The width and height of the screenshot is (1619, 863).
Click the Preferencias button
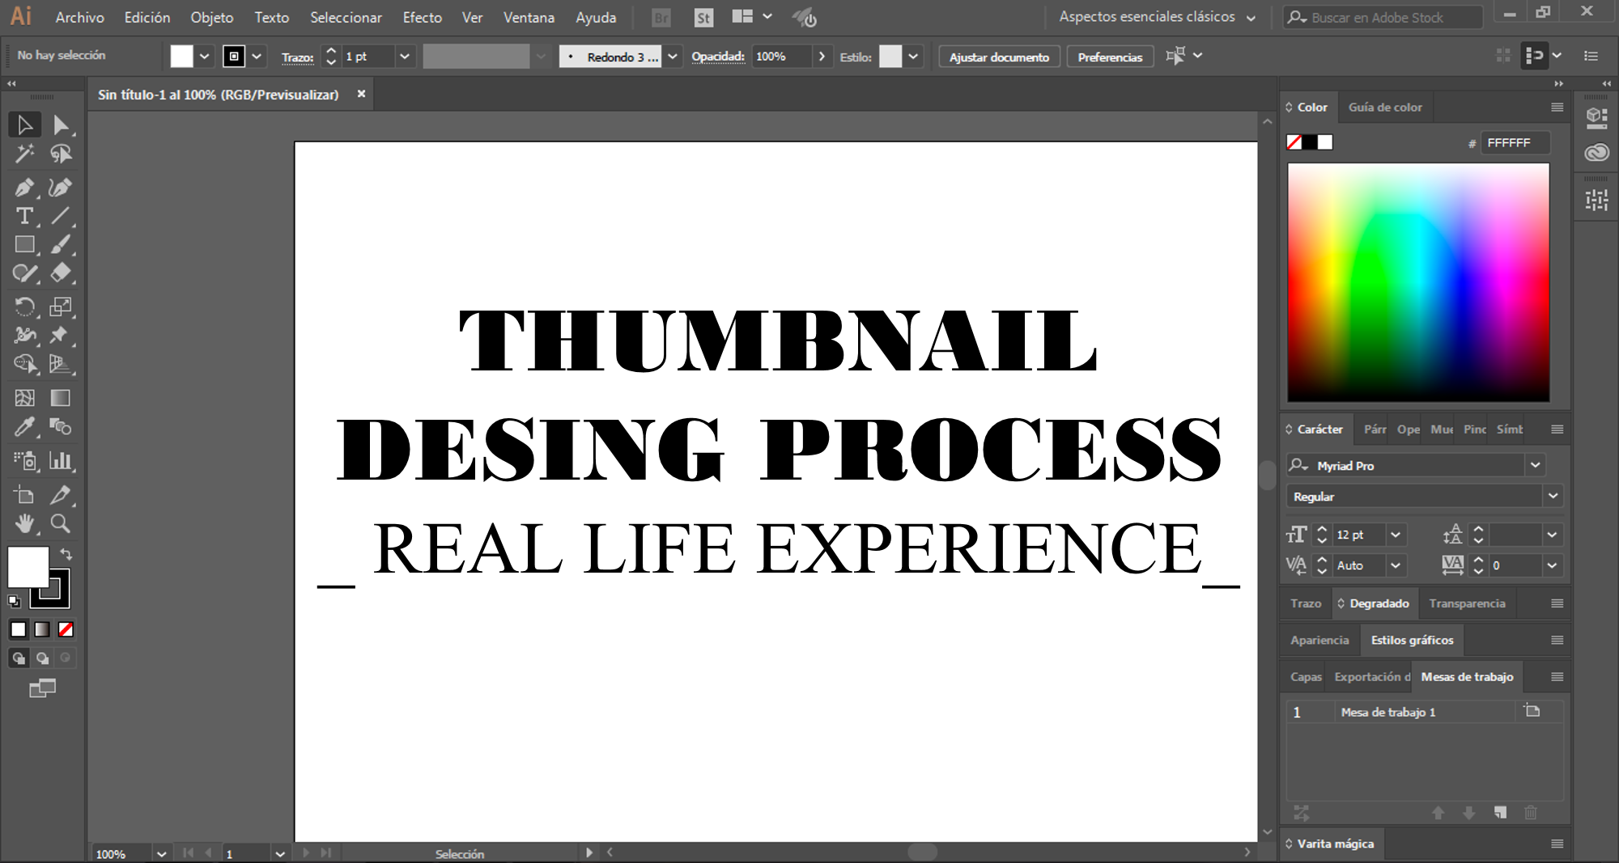click(x=1110, y=57)
